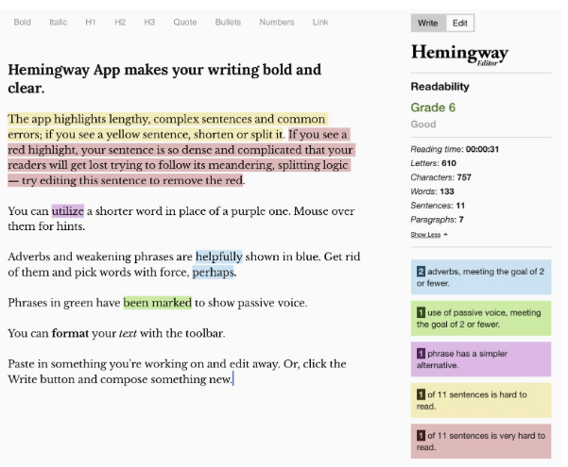Click the blue highlighted word helpfully

[x=219, y=257]
